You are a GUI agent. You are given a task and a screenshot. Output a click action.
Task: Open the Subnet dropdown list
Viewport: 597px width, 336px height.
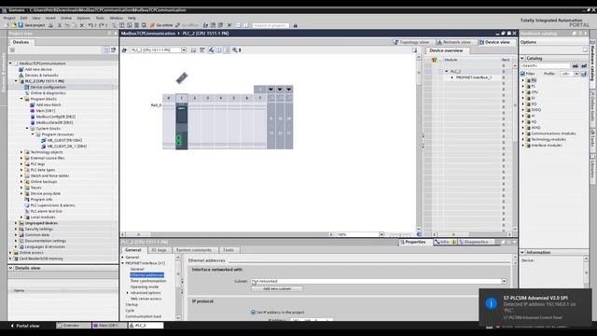pyautogui.click(x=504, y=281)
